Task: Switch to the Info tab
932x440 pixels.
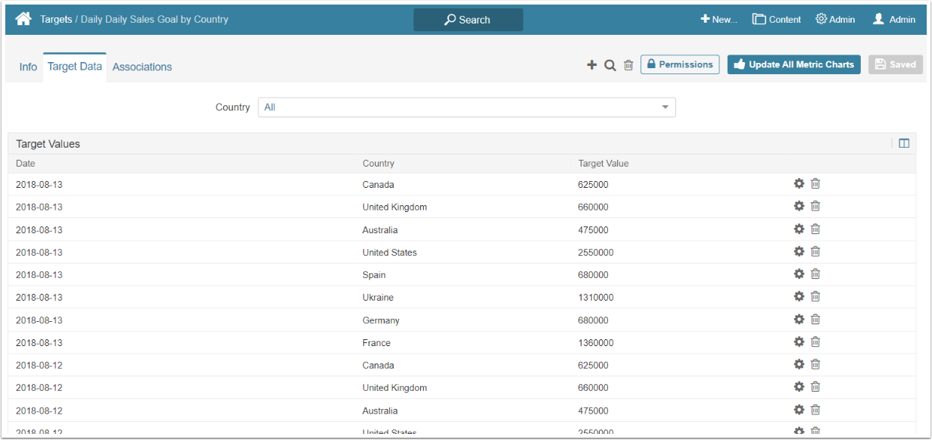Action: click(28, 67)
